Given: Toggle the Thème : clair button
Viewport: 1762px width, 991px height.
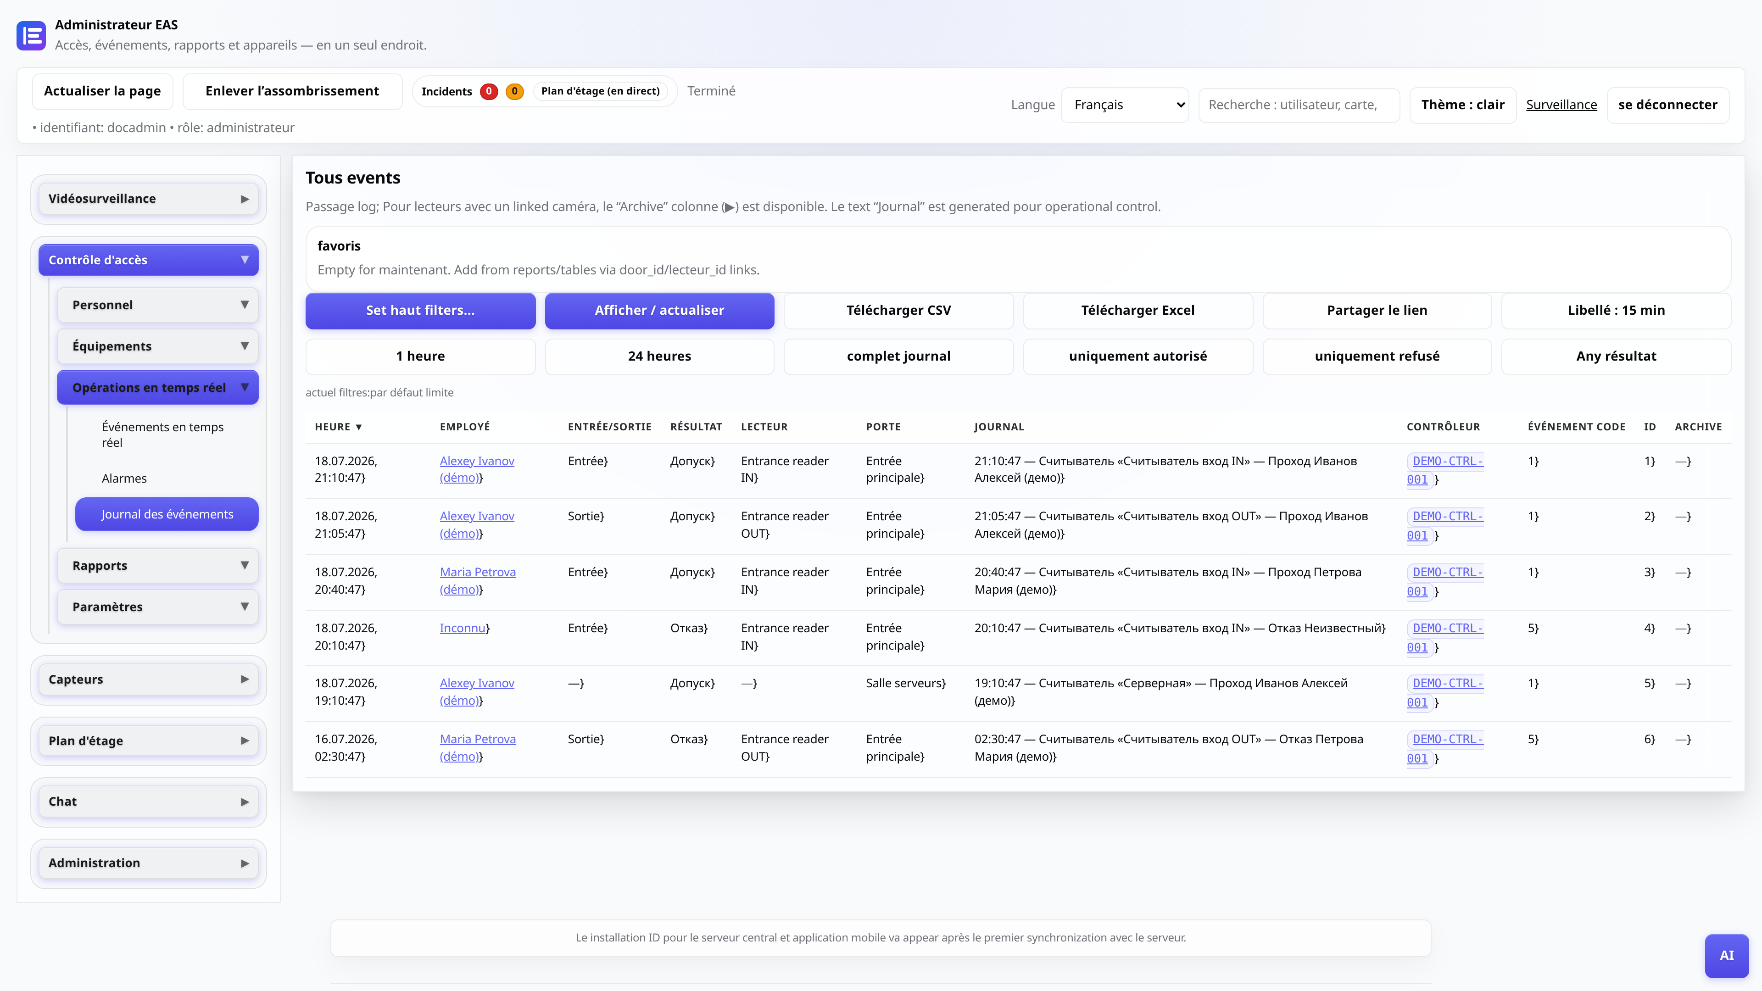Looking at the screenshot, I should point(1462,105).
